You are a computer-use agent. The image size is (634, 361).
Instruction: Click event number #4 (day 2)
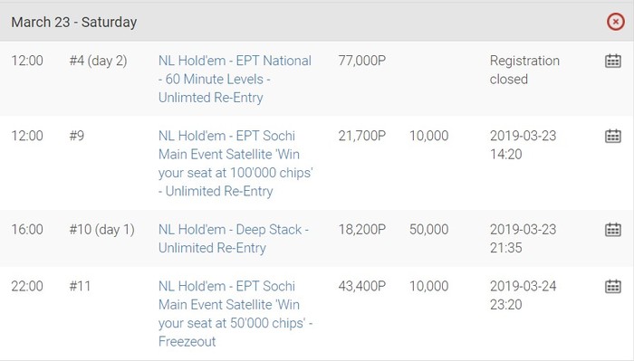[x=98, y=61]
